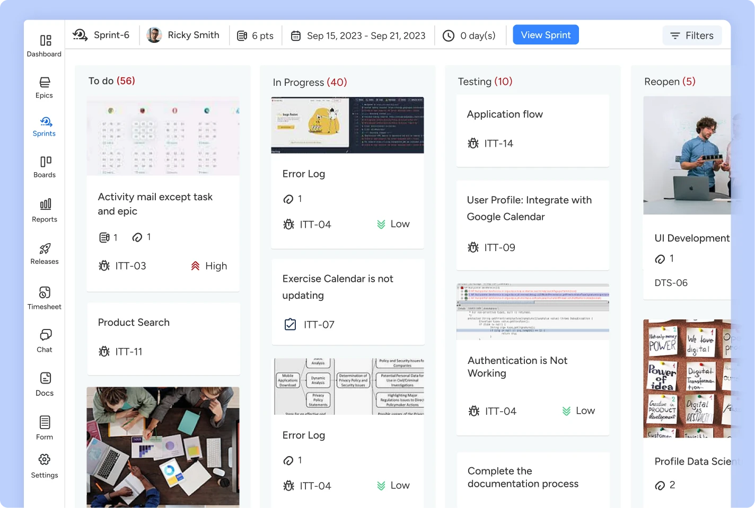The image size is (755, 508).
Task: Open the Sprint-6 selector
Action: pos(101,35)
